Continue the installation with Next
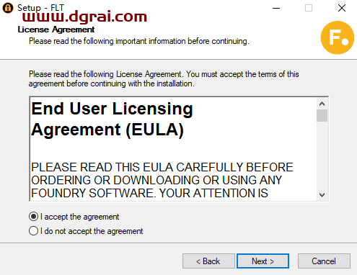357x275 pixels. click(263, 261)
